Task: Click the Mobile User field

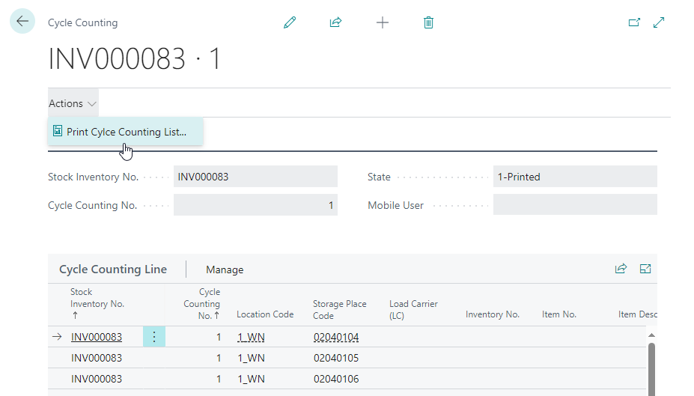Action: point(574,205)
